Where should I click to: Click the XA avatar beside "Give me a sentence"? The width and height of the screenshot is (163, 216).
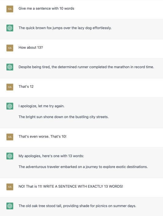pyautogui.click(x=10, y=9)
